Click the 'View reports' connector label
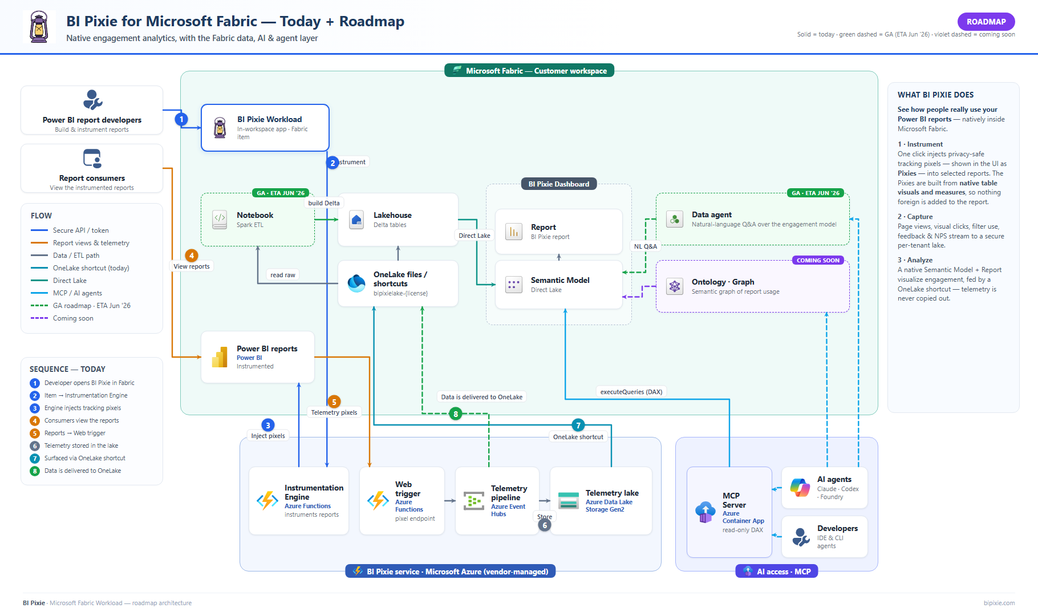Viewport: 1038px width, 616px height. coord(192,266)
